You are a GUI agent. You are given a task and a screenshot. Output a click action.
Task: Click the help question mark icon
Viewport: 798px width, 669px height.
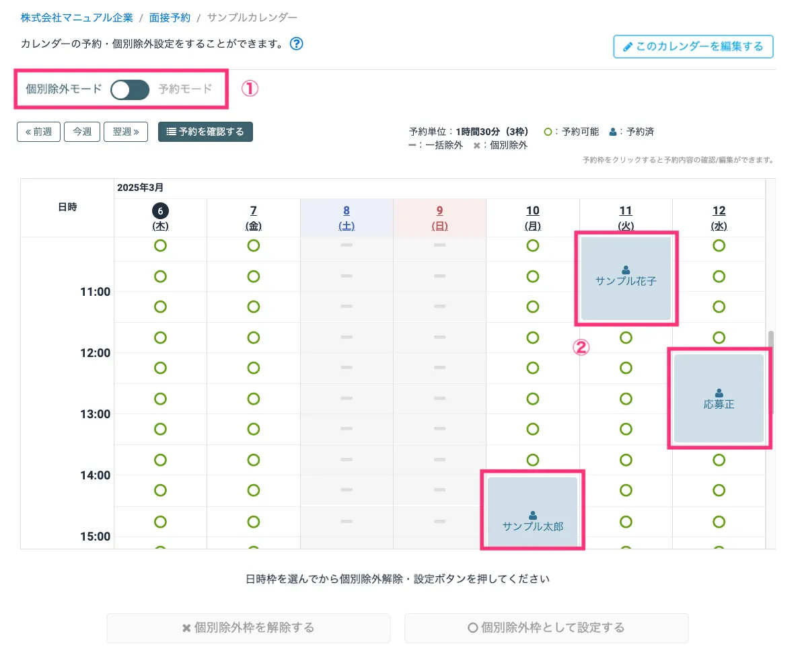pyautogui.click(x=296, y=44)
